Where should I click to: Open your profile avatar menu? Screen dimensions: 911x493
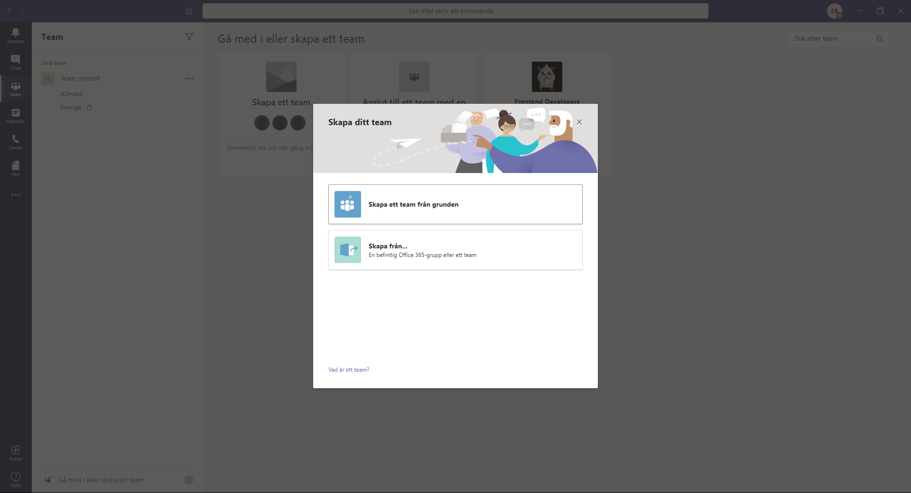point(834,11)
